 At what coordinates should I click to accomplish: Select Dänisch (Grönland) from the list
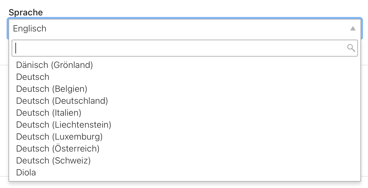pyautogui.click(x=185, y=65)
